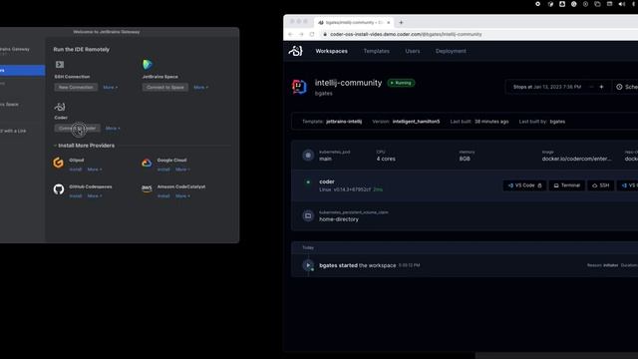The height and width of the screenshot is (359, 638).
Task: Click the Coder logo in the web navbar
Action: coord(296,51)
